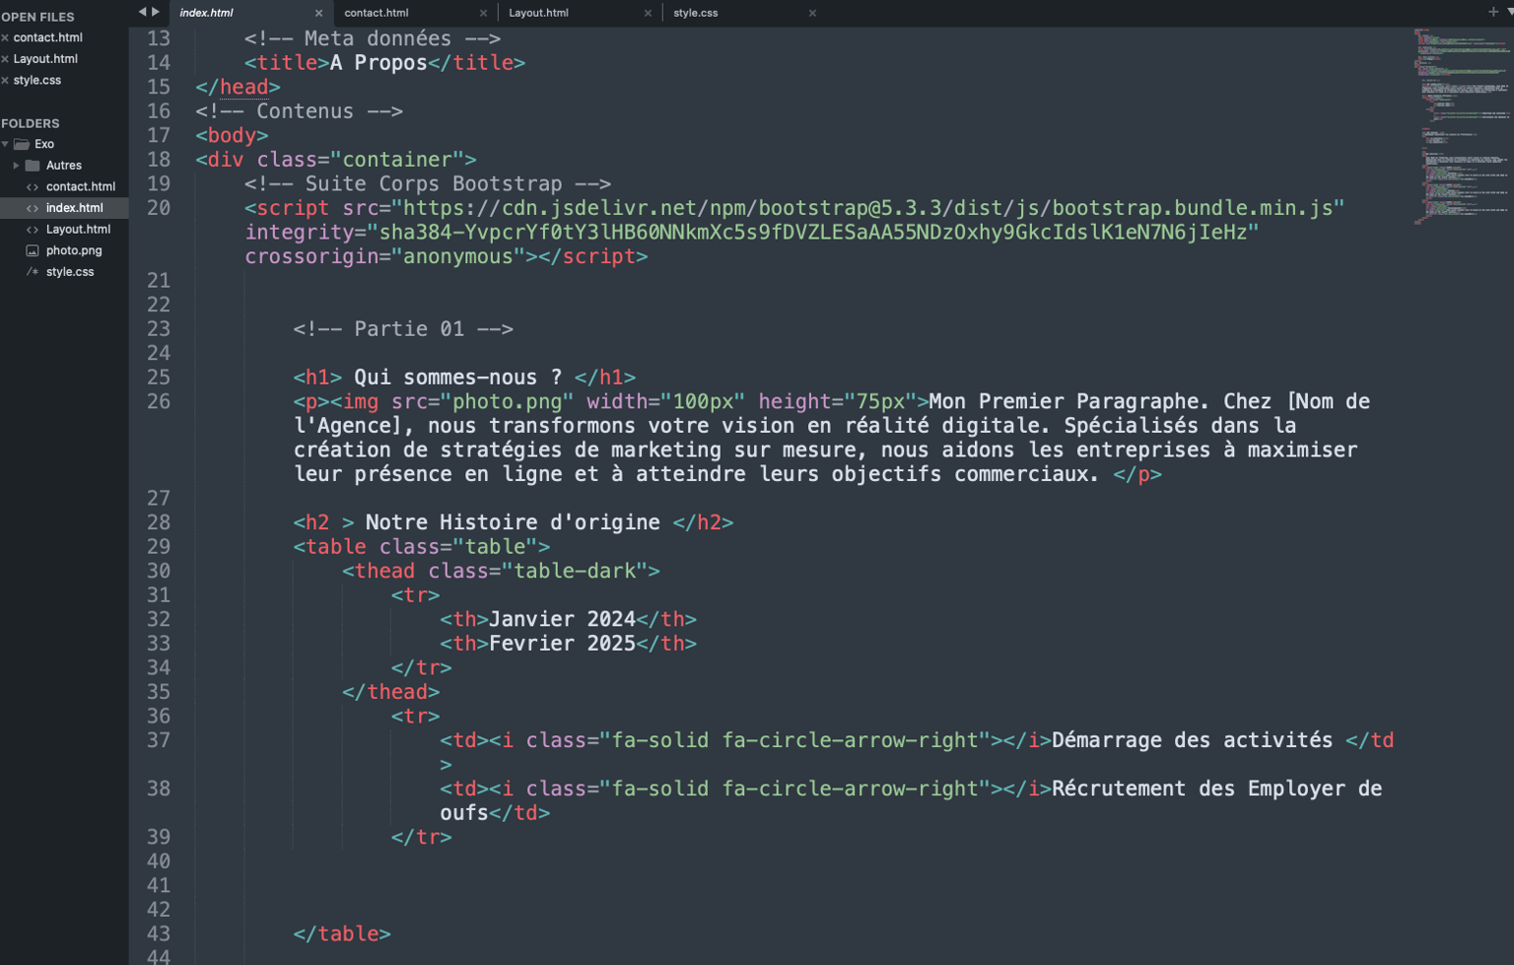Image resolution: width=1514 pixels, height=965 pixels.
Task: Click the "<!-- Meta données -->" comment
Action: [373, 38]
